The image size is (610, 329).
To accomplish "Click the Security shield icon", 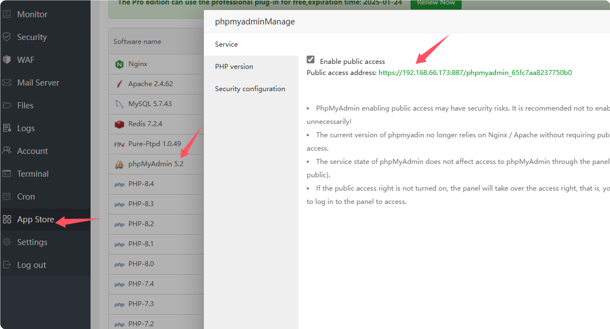I will pos(7,37).
